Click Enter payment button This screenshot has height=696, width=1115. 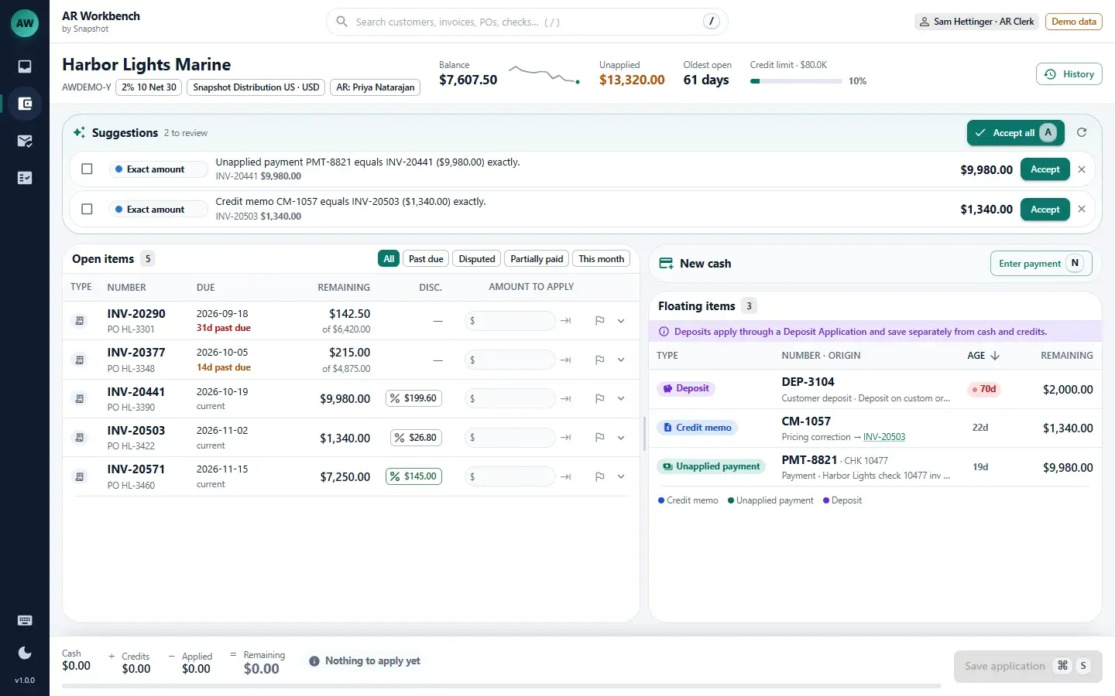pos(1041,264)
